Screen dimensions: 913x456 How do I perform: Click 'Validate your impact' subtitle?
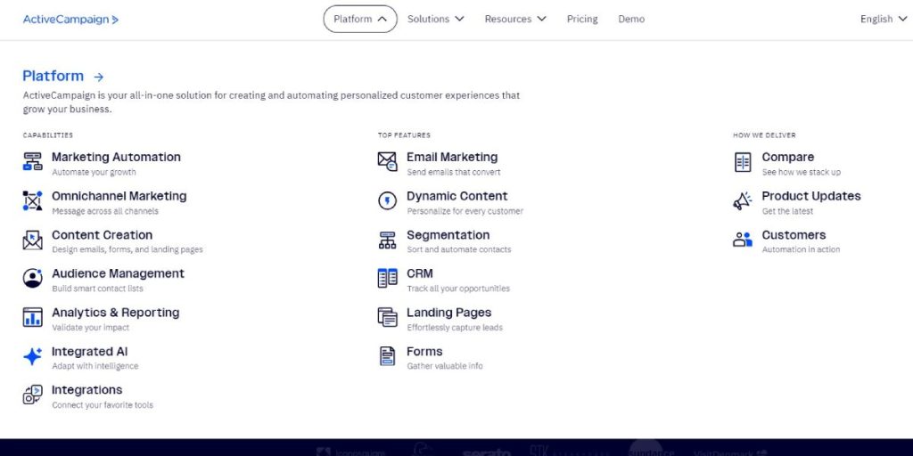[90, 328]
